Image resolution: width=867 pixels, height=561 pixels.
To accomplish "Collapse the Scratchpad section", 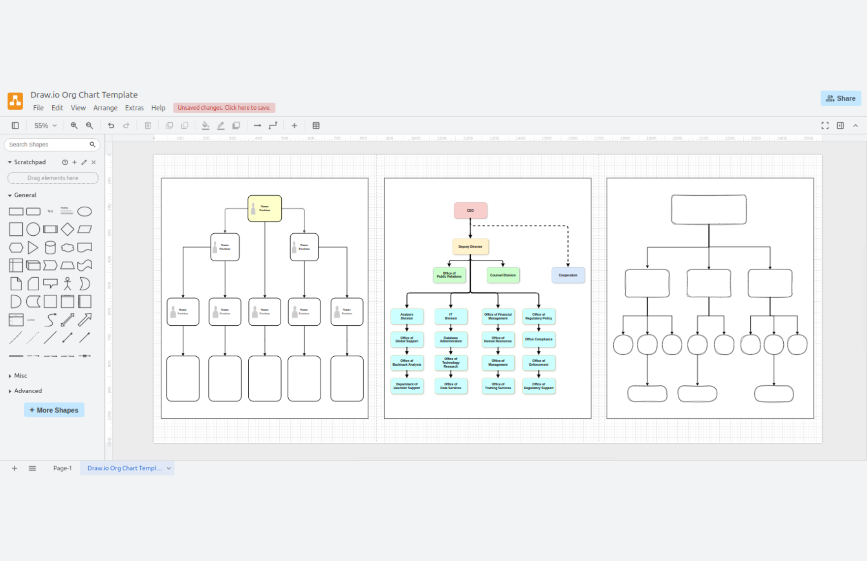I will (10, 162).
